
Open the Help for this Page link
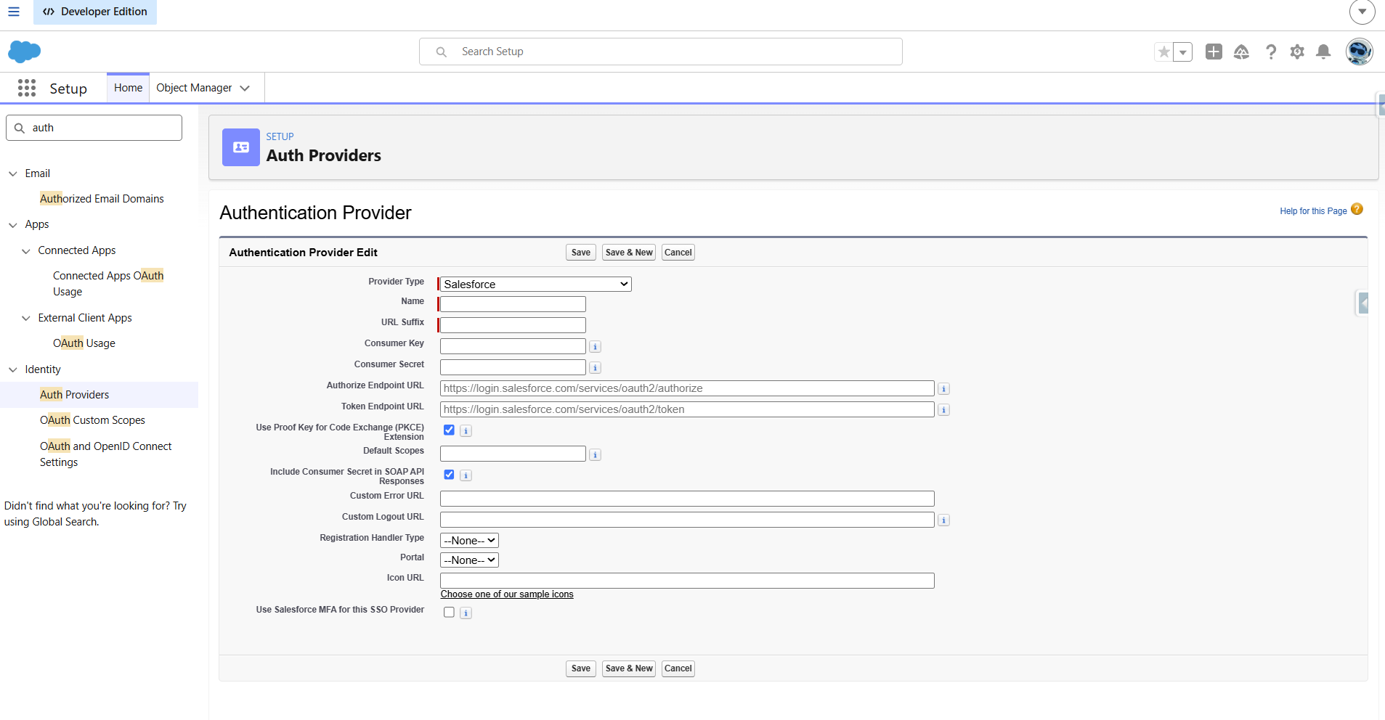click(1313, 211)
